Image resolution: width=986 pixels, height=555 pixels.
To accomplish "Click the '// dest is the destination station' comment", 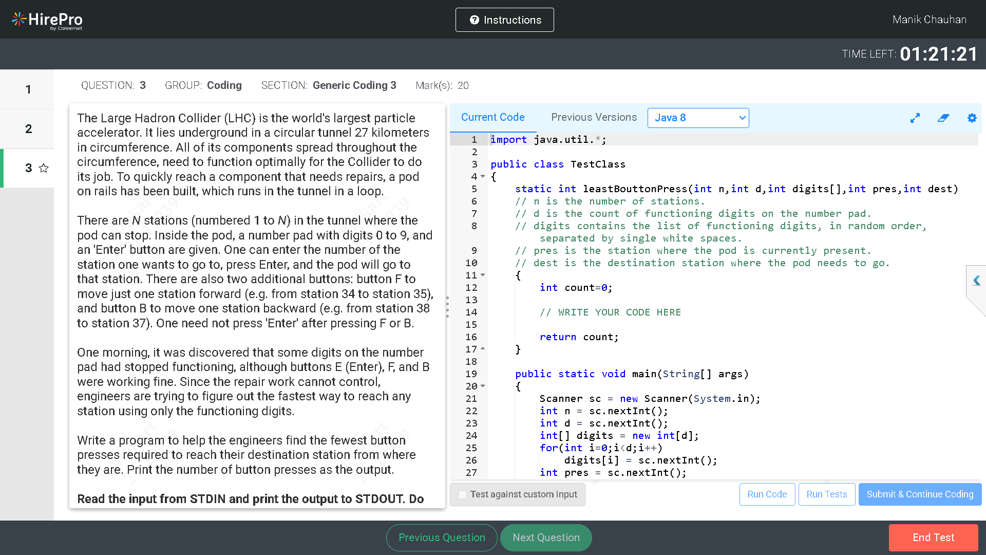I will click(702, 263).
